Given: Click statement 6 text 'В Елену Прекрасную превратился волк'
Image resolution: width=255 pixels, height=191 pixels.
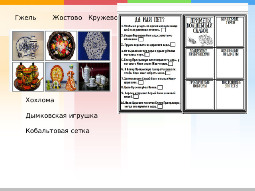Looking at the screenshot, I should point(151,69).
